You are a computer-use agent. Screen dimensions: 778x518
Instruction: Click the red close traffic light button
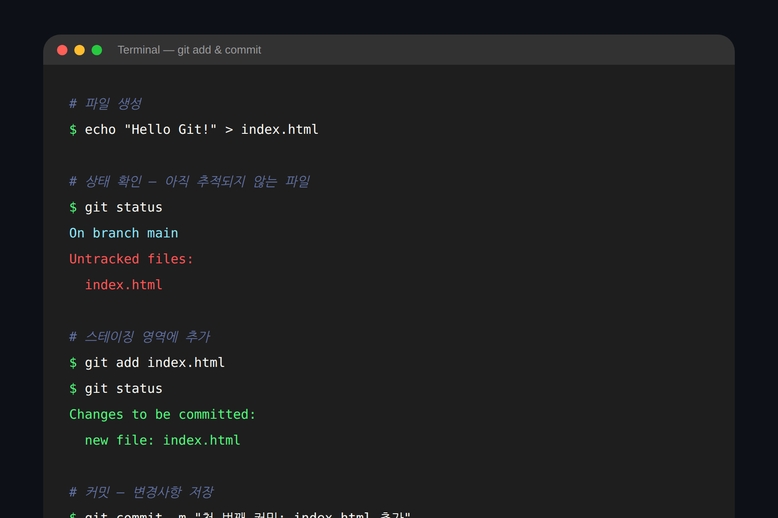(x=62, y=50)
